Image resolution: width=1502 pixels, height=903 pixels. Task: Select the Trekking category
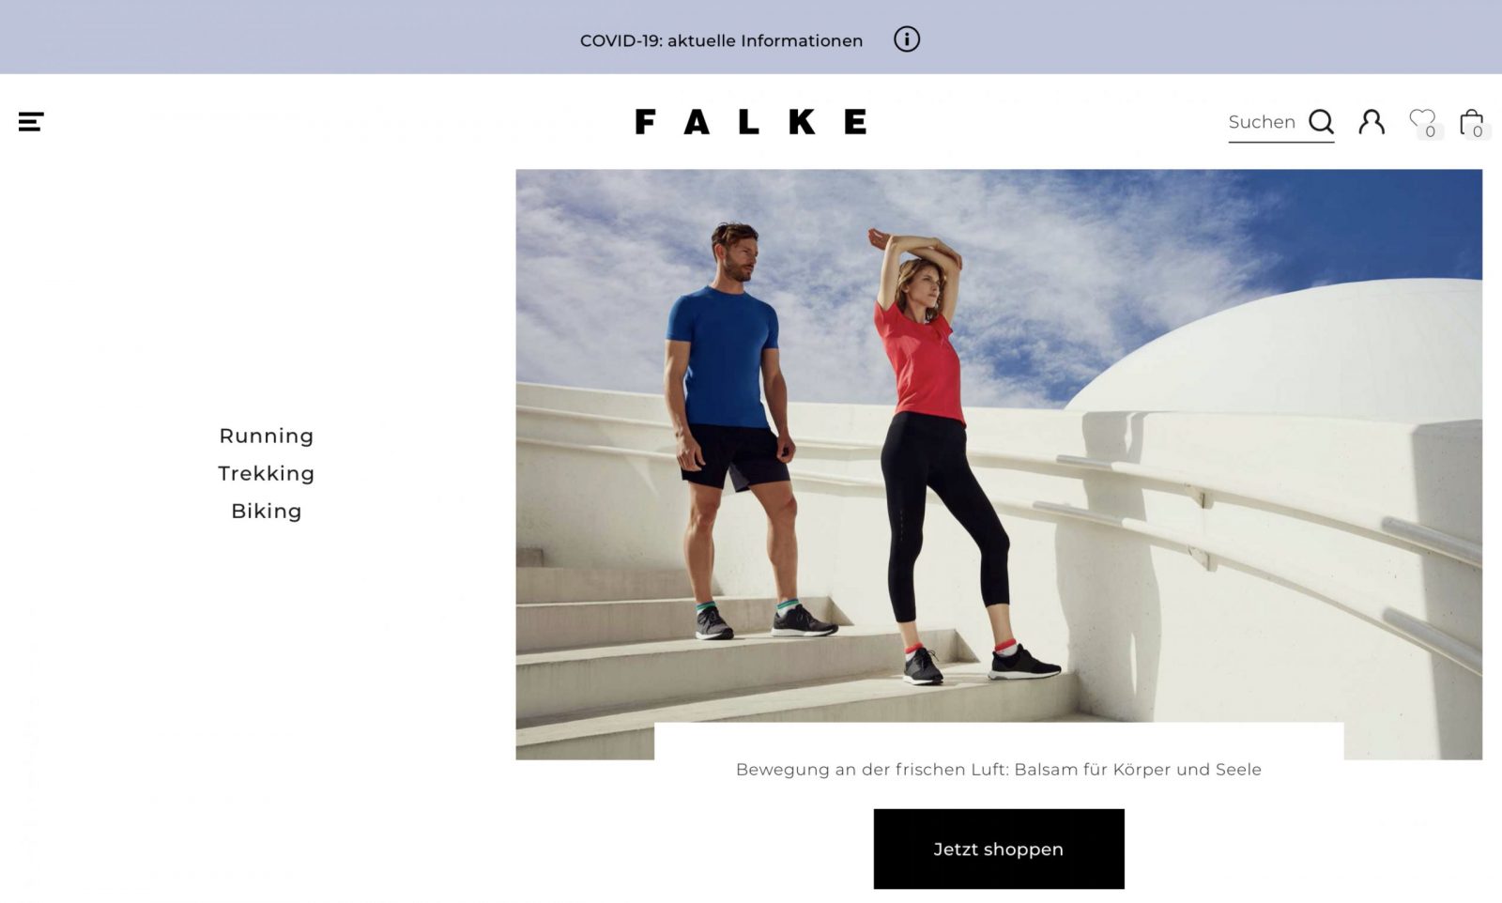[267, 473]
